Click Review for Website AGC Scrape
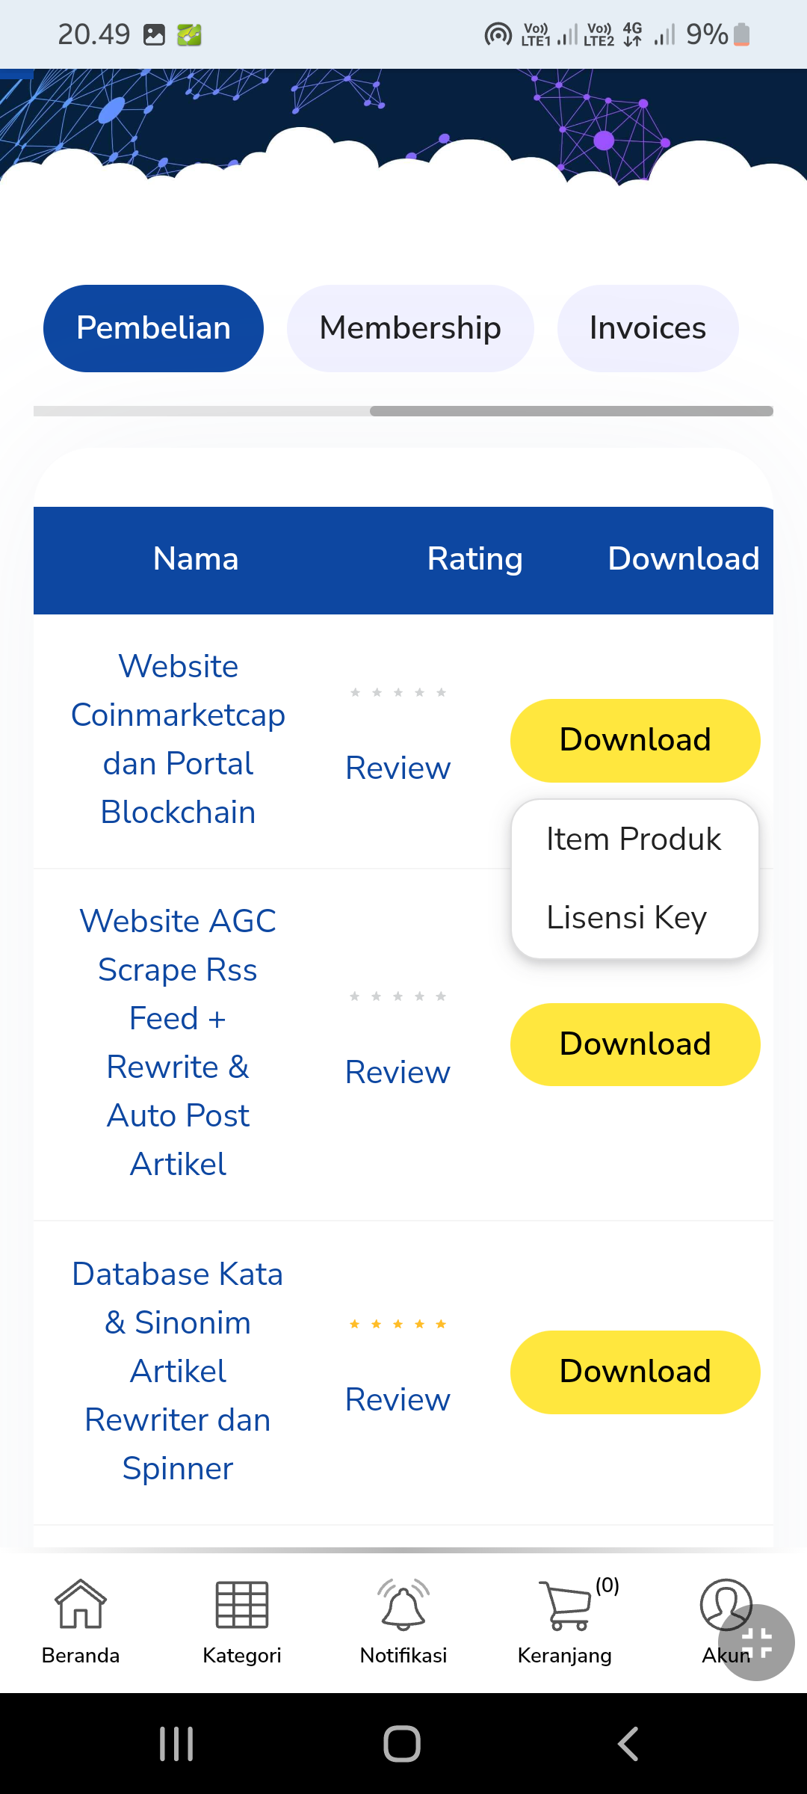The image size is (807, 1794). (398, 1073)
